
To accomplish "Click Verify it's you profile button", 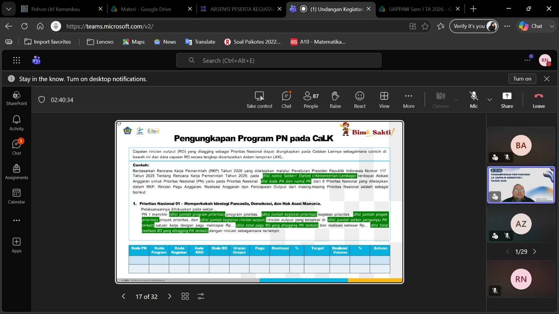I will click(x=474, y=26).
